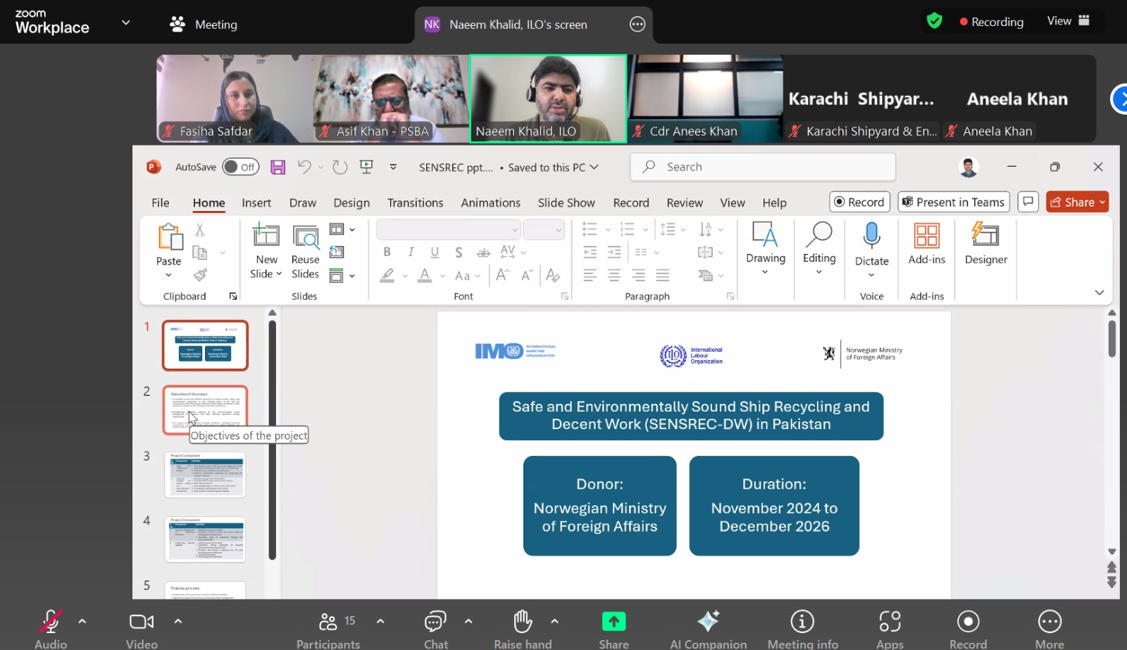Screen dimensions: 1127x650
Task: Click the Undo arrow in PowerPoint
Action: pos(304,167)
